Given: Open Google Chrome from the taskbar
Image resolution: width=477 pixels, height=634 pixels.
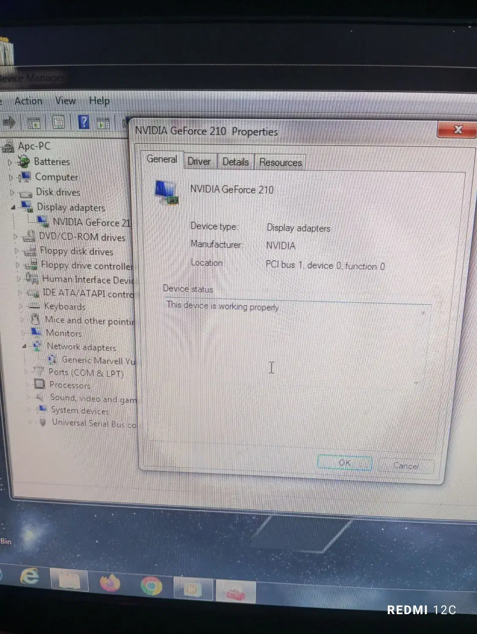Looking at the screenshot, I should coord(151,587).
